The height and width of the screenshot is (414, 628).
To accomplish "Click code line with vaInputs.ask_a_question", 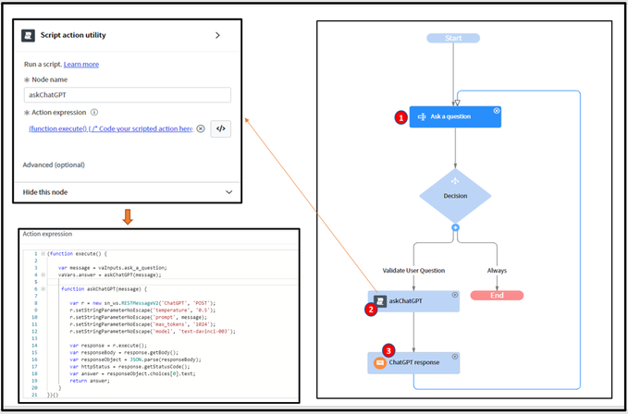I will pos(112,268).
